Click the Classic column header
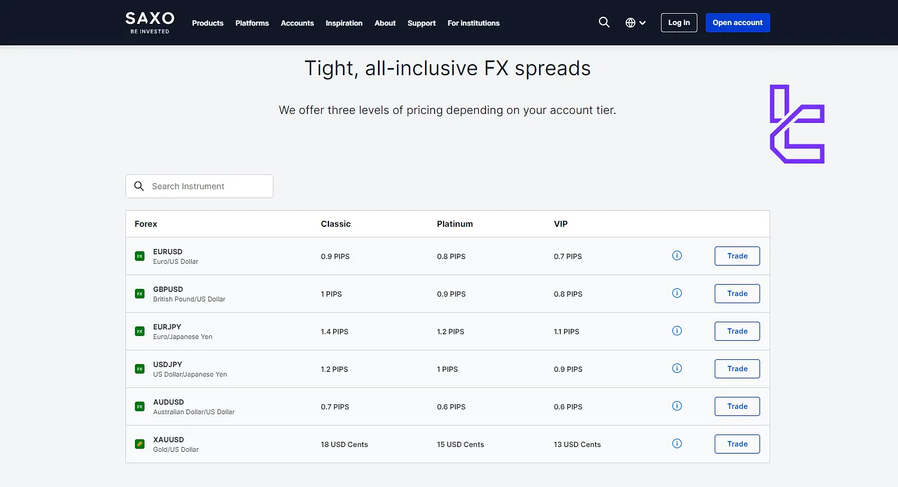 tap(336, 224)
